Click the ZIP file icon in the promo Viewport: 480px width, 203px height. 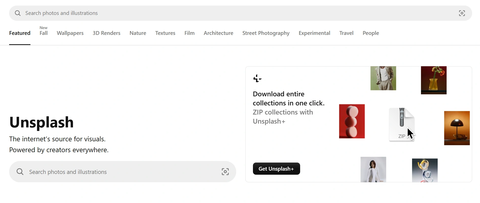[x=402, y=124]
